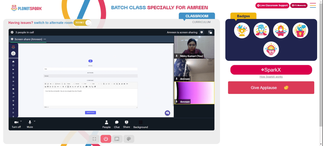This screenshot has width=323, height=146.
Task: Click the red power button
Action: coord(106,139)
